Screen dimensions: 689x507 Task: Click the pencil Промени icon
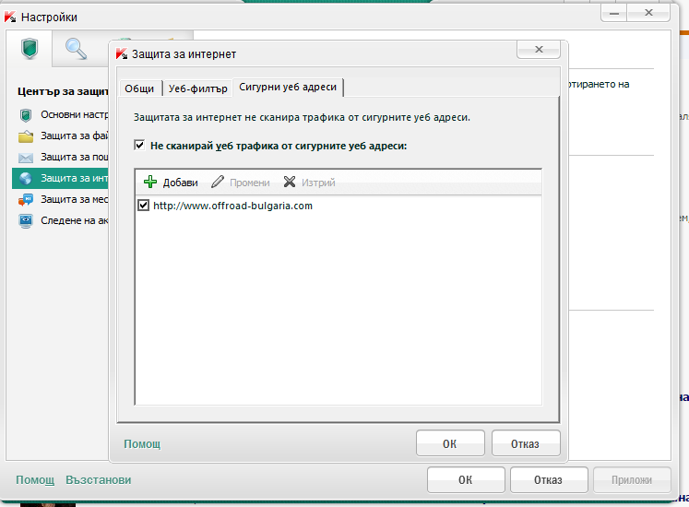pyautogui.click(x=218, y=182)
